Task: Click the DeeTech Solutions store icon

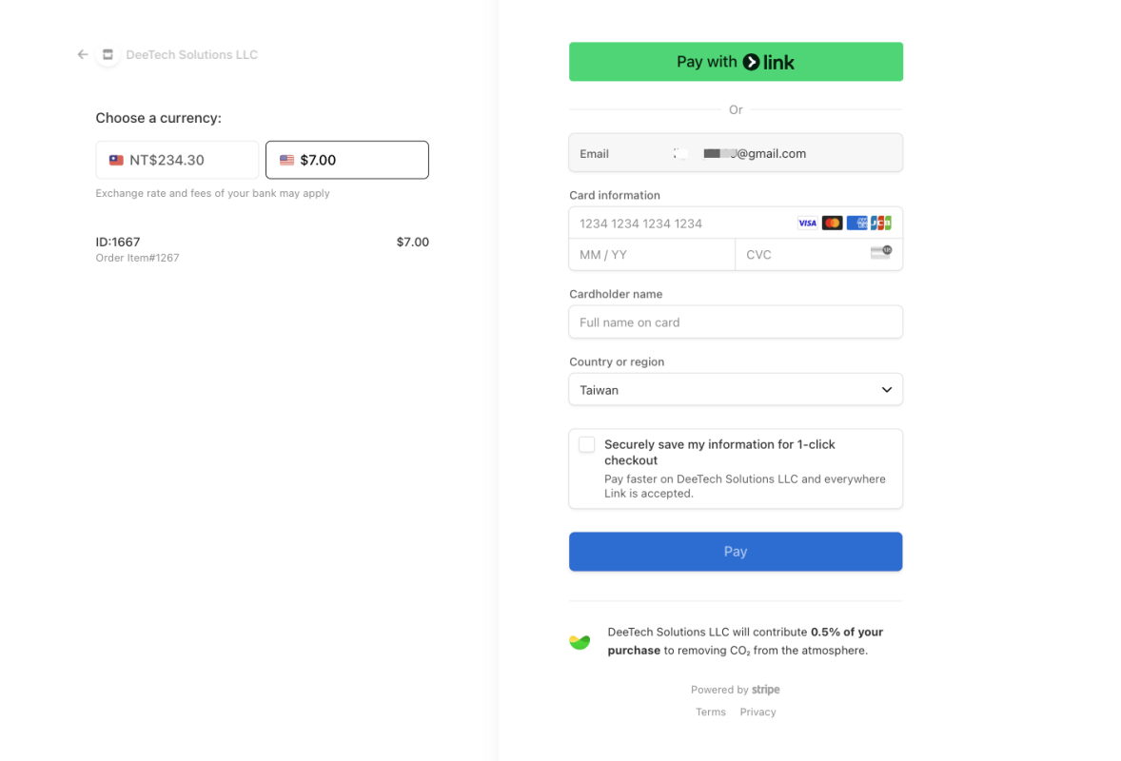Action: (108, 54)
